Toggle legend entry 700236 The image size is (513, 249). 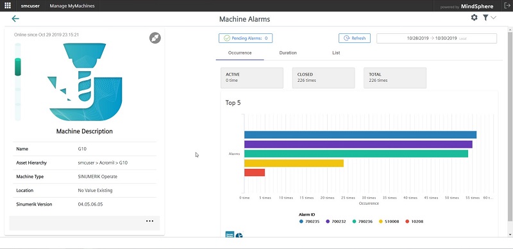coord(362,221)
